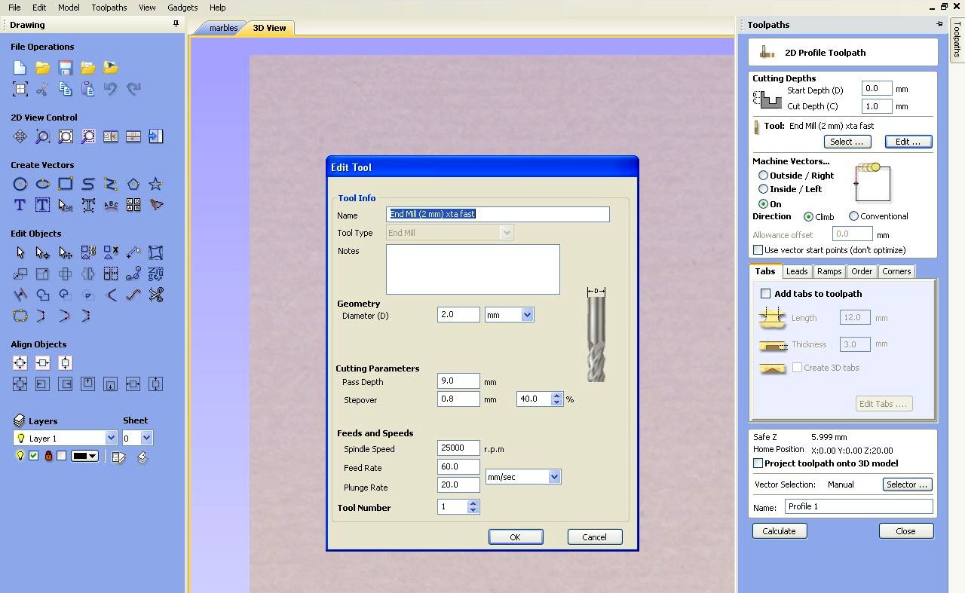Enable Add tabs to toolpath checkbox
965x593 pixels.
[x=766, y=294]
